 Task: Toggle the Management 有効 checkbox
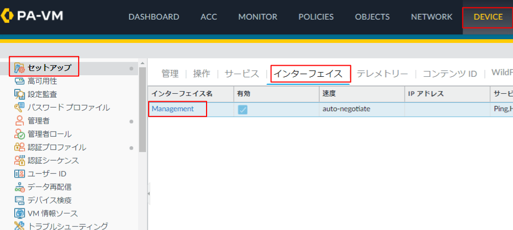243,110
